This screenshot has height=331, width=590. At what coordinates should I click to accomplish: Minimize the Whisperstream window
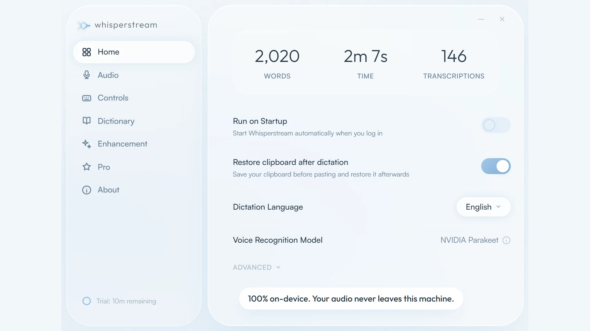[481, 19]
